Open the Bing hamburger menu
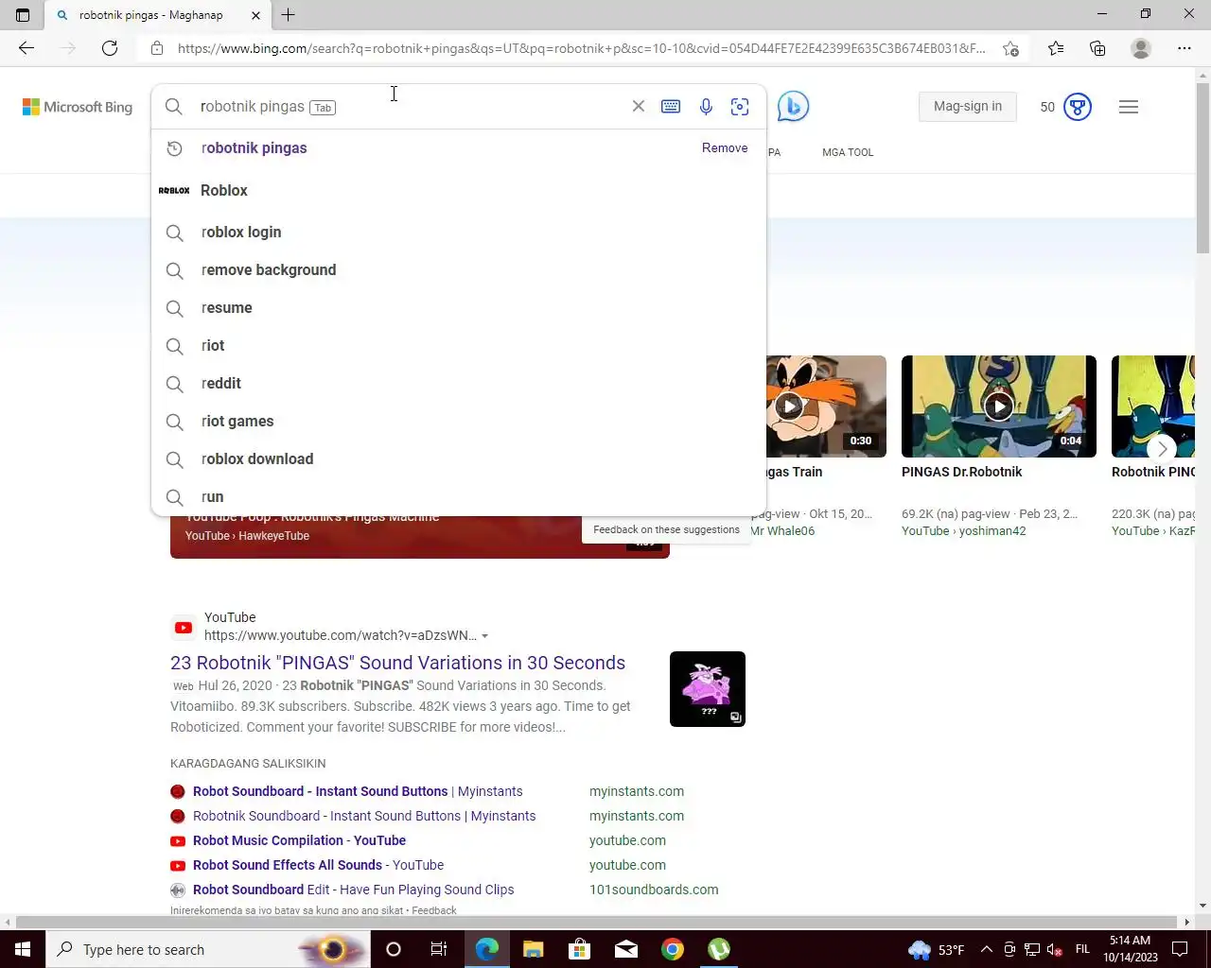The image size is (1211, 968). coord(1129,107)
